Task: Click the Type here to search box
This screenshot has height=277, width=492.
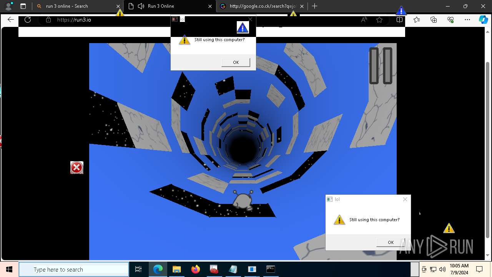Action: tap(74, 269)
